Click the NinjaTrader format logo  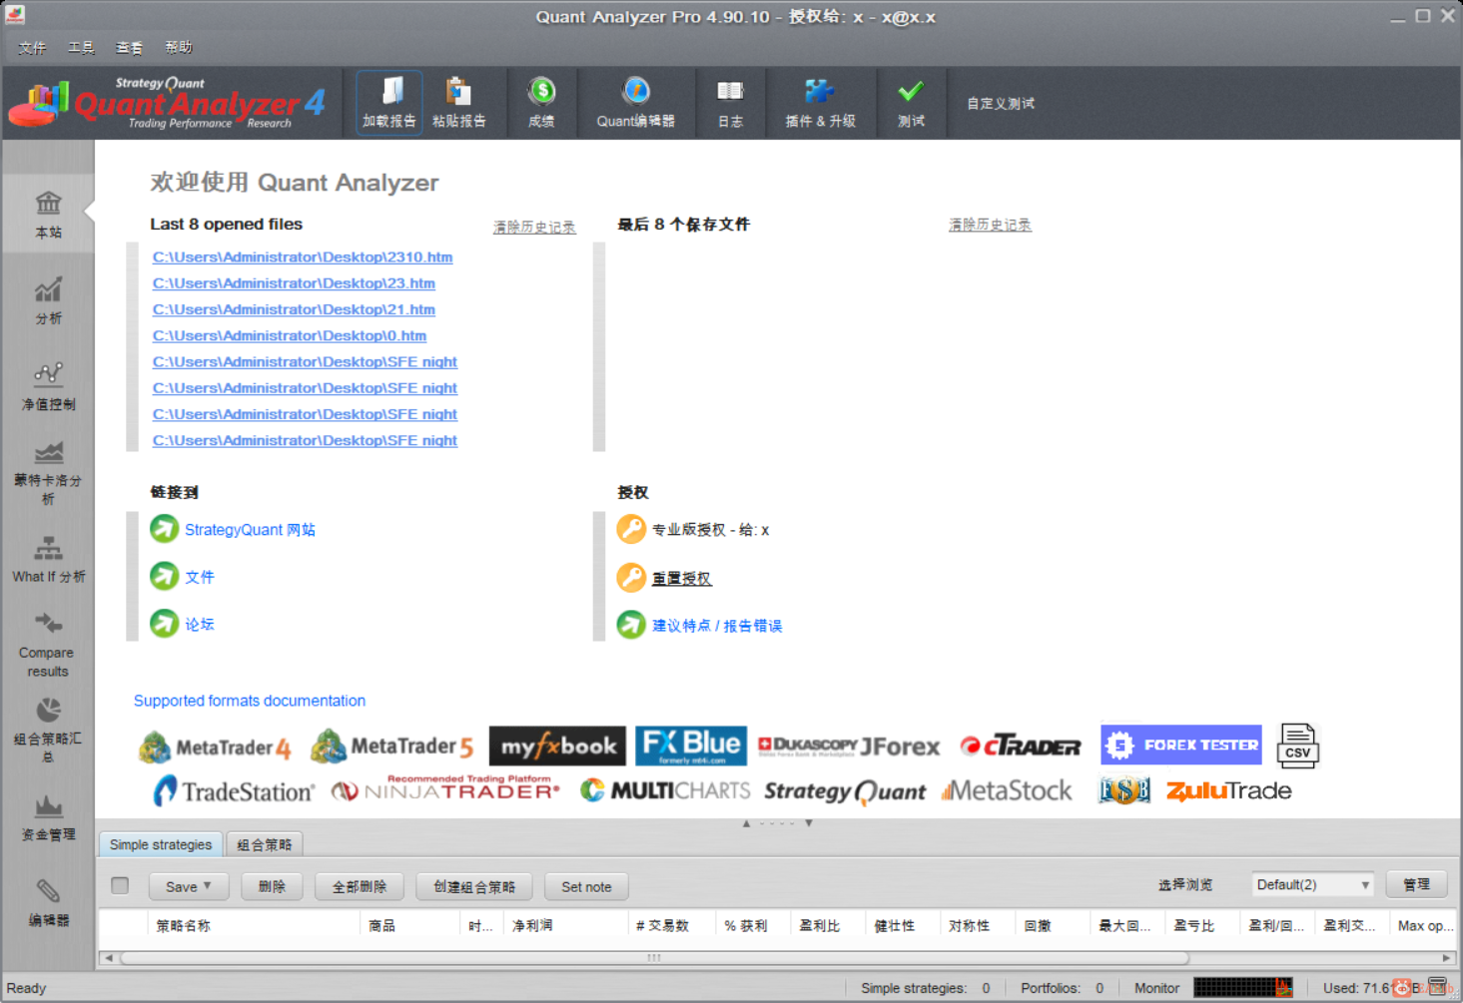[445, 788]
